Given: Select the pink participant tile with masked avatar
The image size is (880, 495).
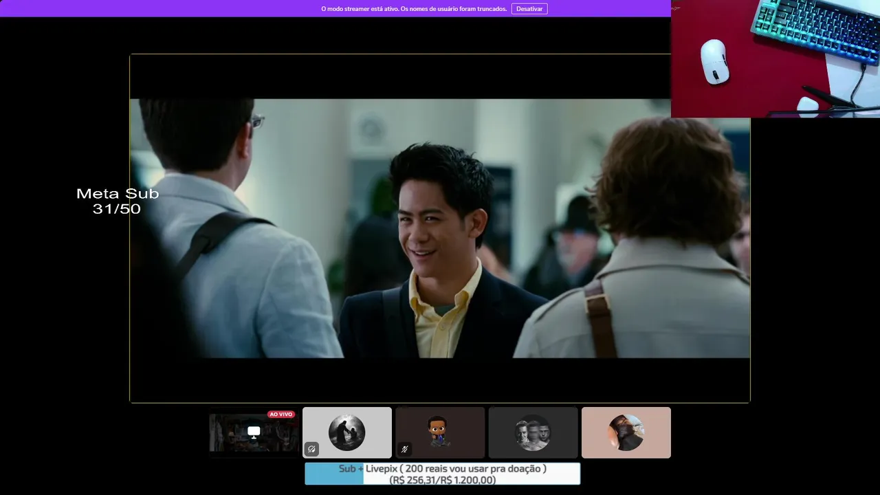Looking at the screenshot, I should (626, 432).
